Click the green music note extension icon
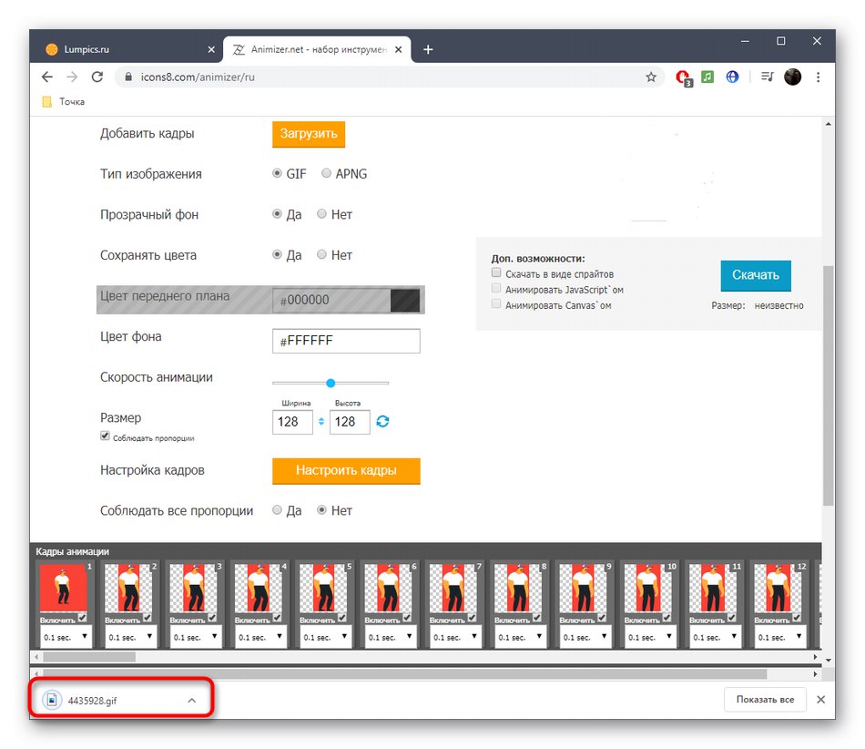Screen dimensions: 865x749 707,77
